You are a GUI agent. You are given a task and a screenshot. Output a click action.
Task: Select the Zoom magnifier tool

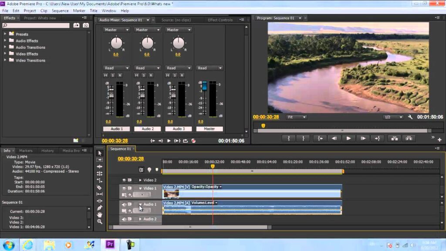[x=100, y=221]
